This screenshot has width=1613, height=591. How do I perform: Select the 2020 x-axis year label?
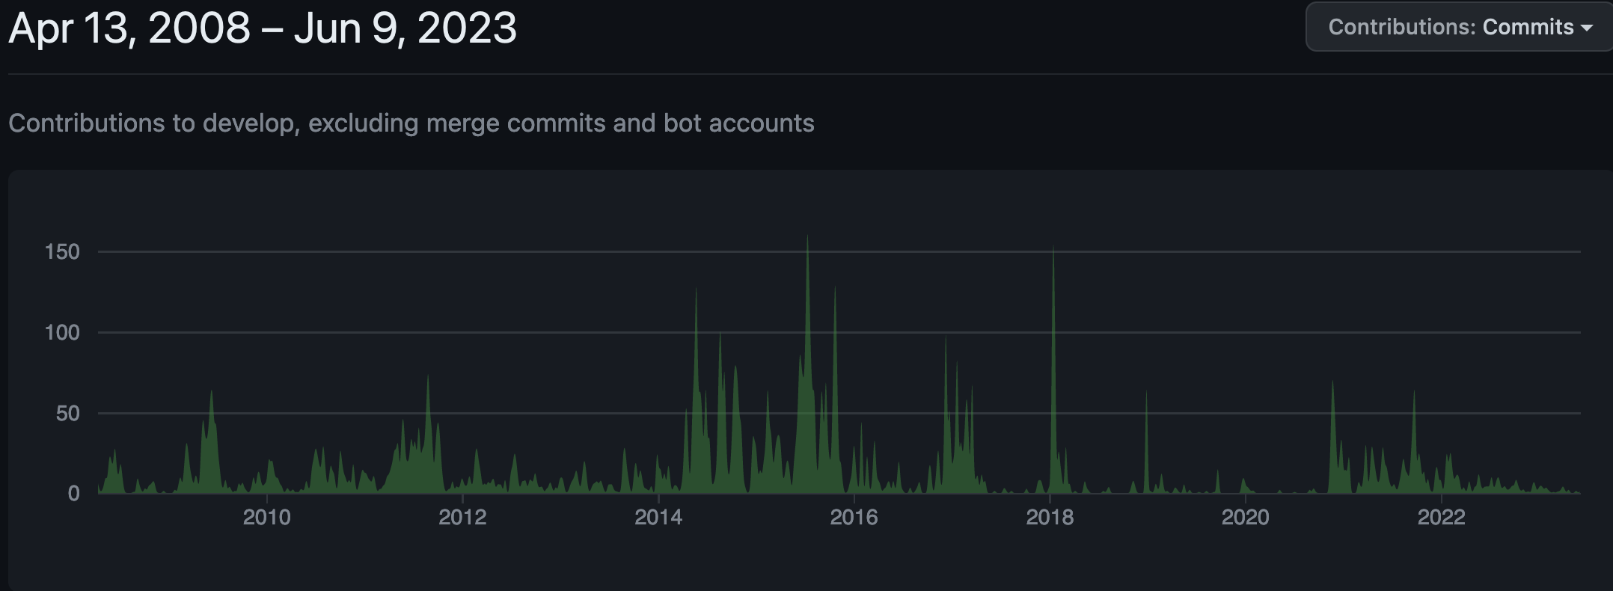click(x=1245, y=517)
